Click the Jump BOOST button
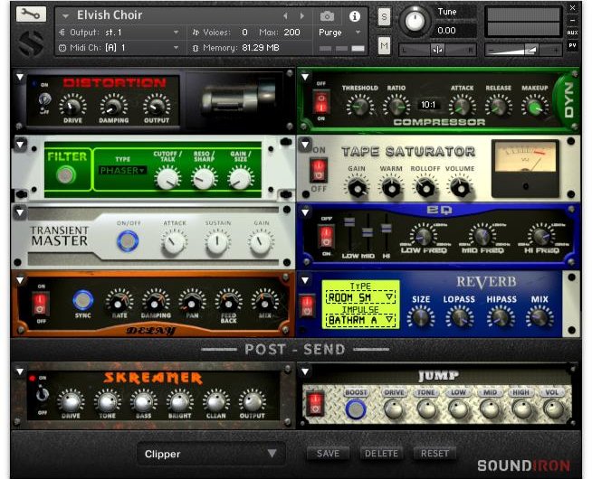Screen dimensions: 592x479 pyautogui.click(x=357, y=409)
